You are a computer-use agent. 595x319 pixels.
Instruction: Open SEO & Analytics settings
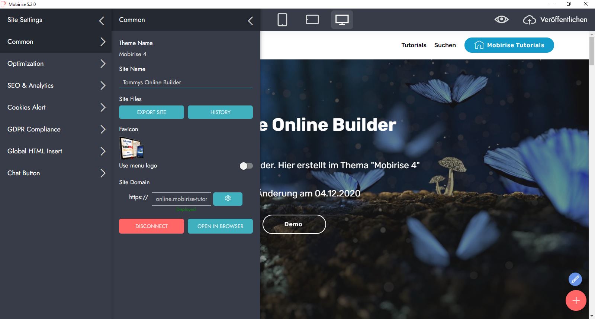(x=56, y=85)
